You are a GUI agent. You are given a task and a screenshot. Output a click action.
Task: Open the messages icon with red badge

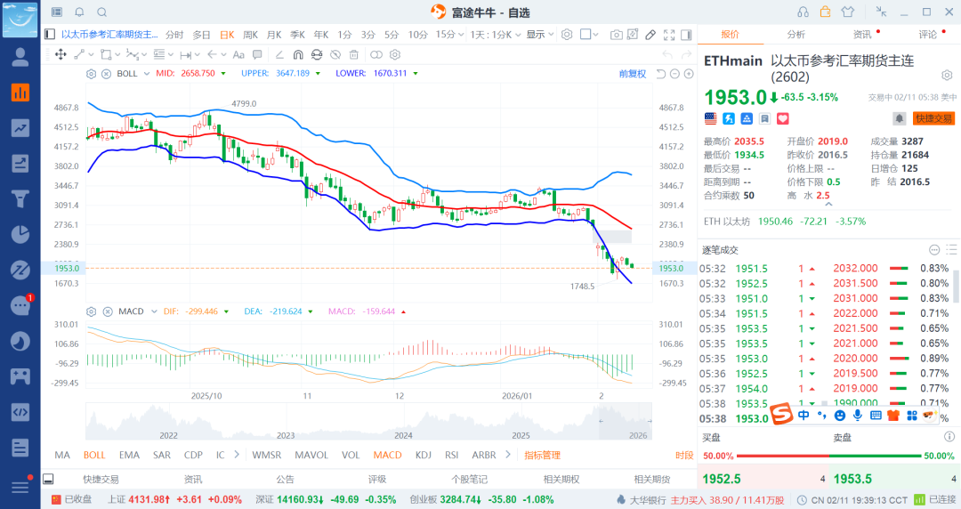(20, 305)
